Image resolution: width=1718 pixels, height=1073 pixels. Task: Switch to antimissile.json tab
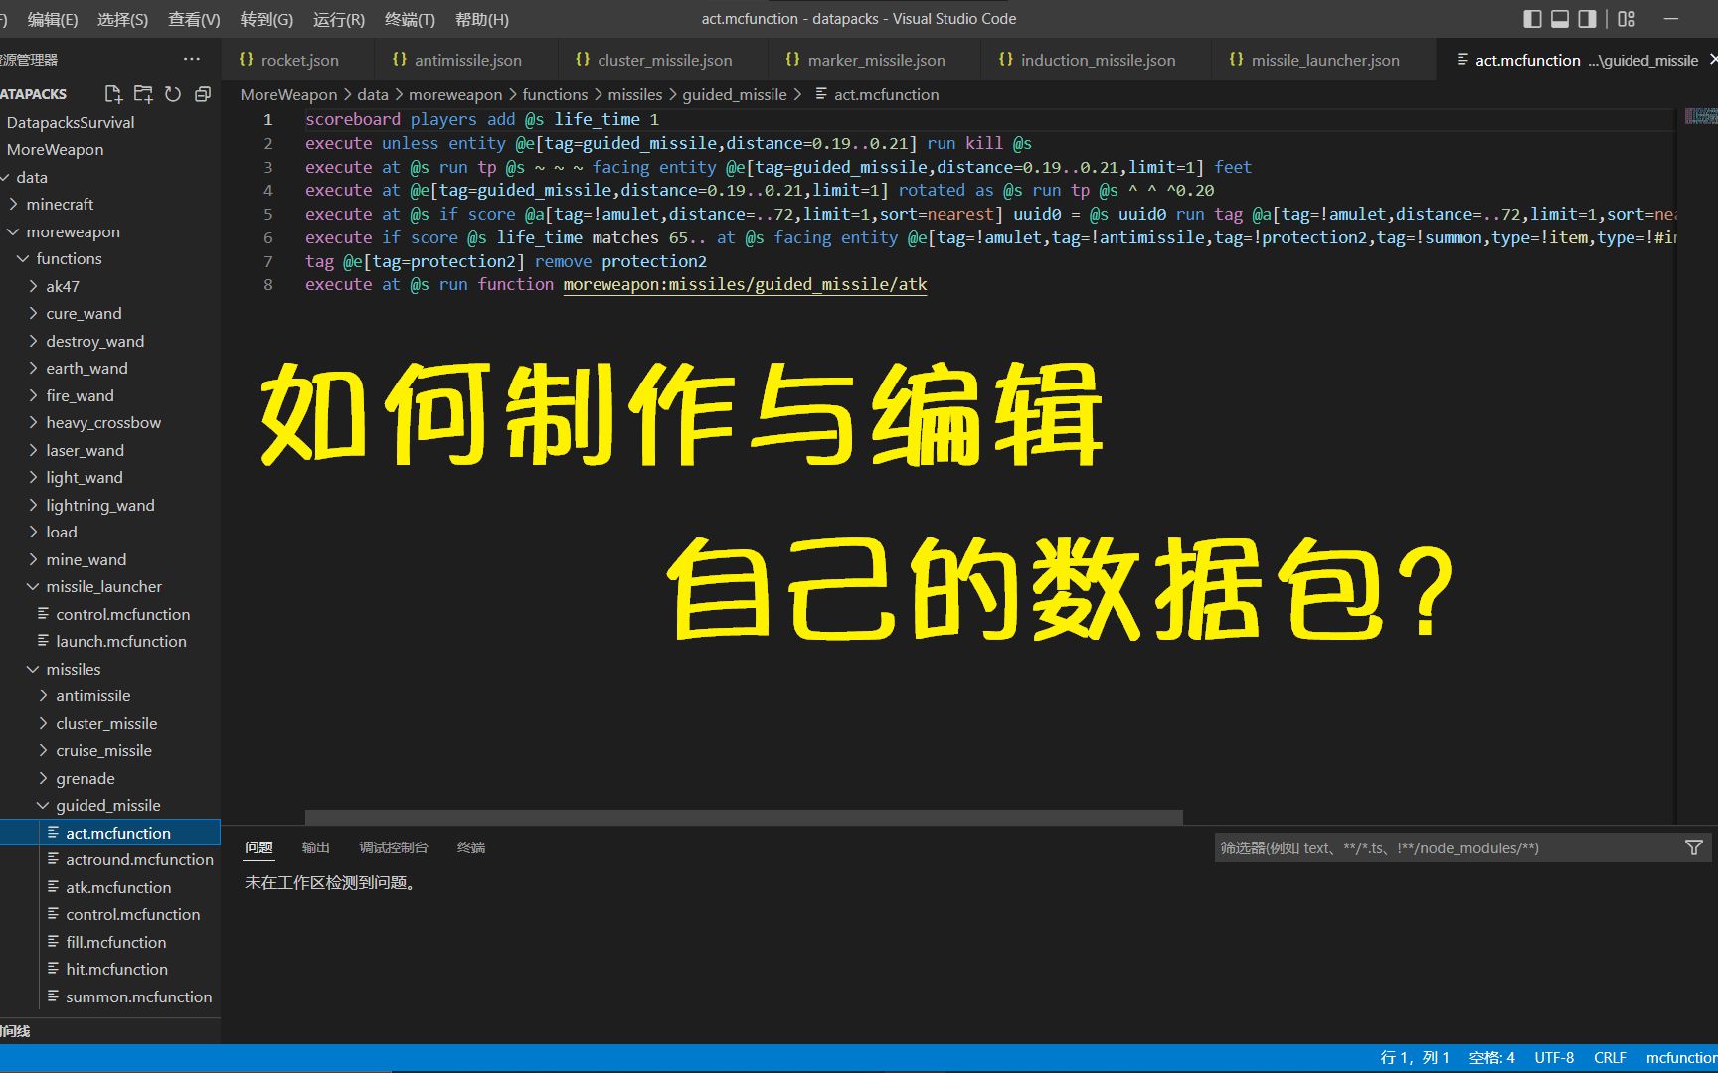pos(466,60)
